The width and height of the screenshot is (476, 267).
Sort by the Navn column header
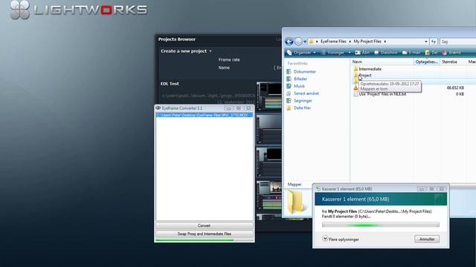382,62
